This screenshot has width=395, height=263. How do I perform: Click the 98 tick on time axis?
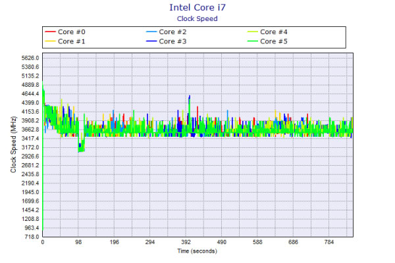[x=78, y=242]
